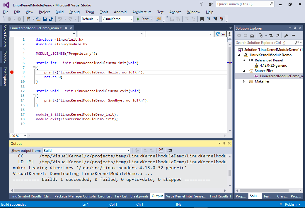This screenshot has width=305, height=208.
Task: Click the split editor handle above the scrollbar
Action: 230,40
